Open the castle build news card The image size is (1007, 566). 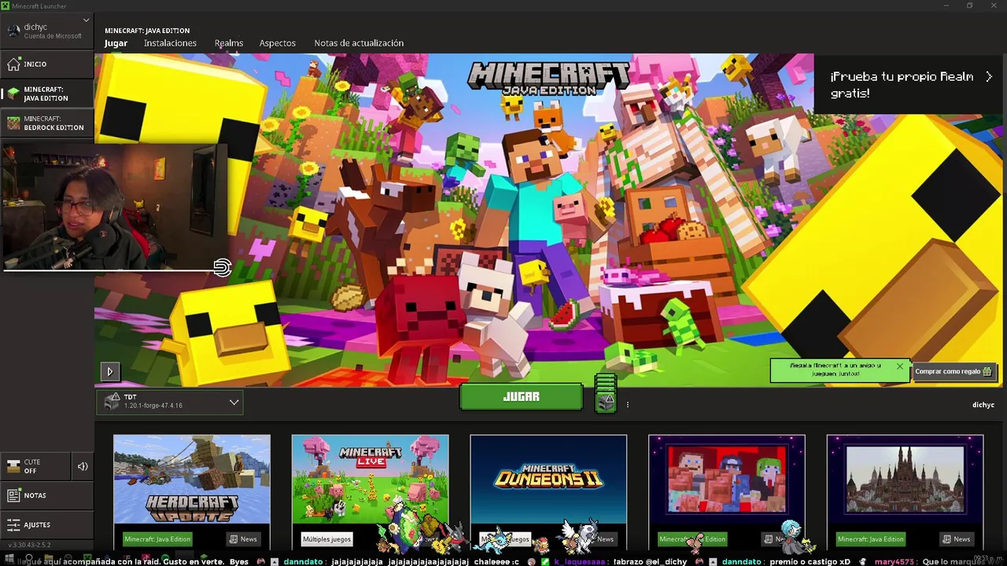point(905,492)
